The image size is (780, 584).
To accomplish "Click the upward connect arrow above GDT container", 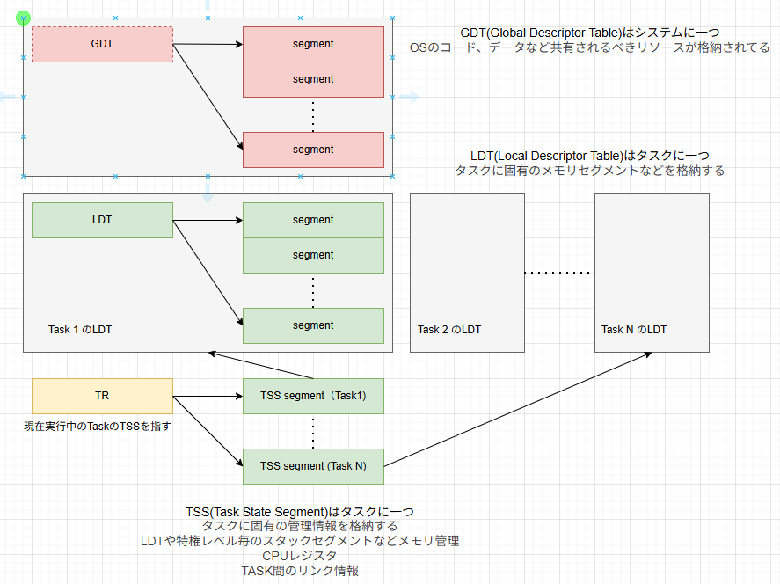I will (208, 4).
